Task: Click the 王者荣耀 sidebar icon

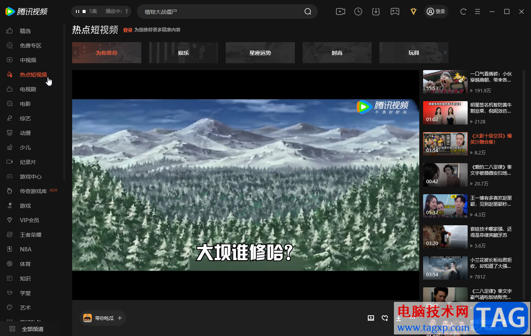Action: [x=10, y=235]
